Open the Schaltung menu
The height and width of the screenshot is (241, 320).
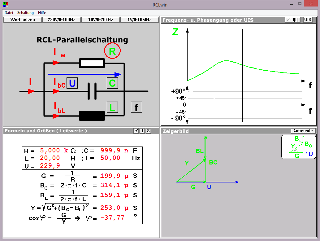[25, 13]
